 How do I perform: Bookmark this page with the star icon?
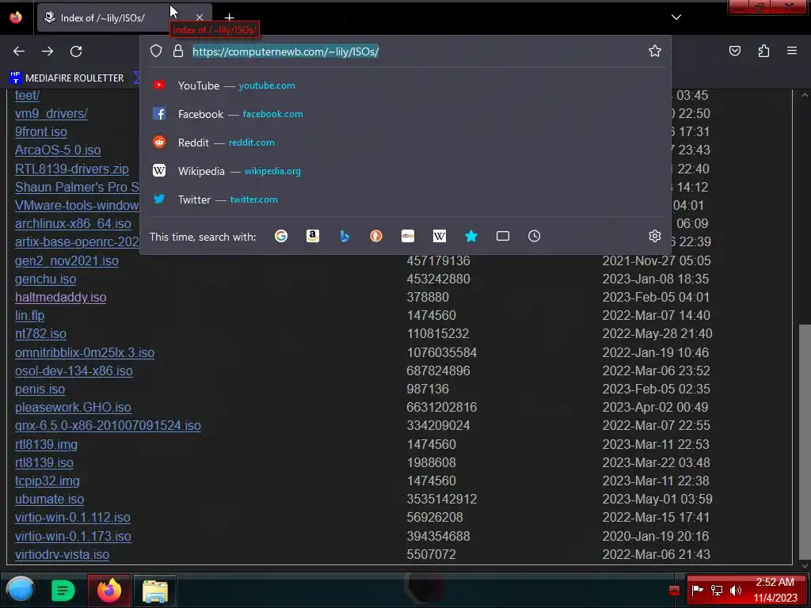[x=655, y=51]
